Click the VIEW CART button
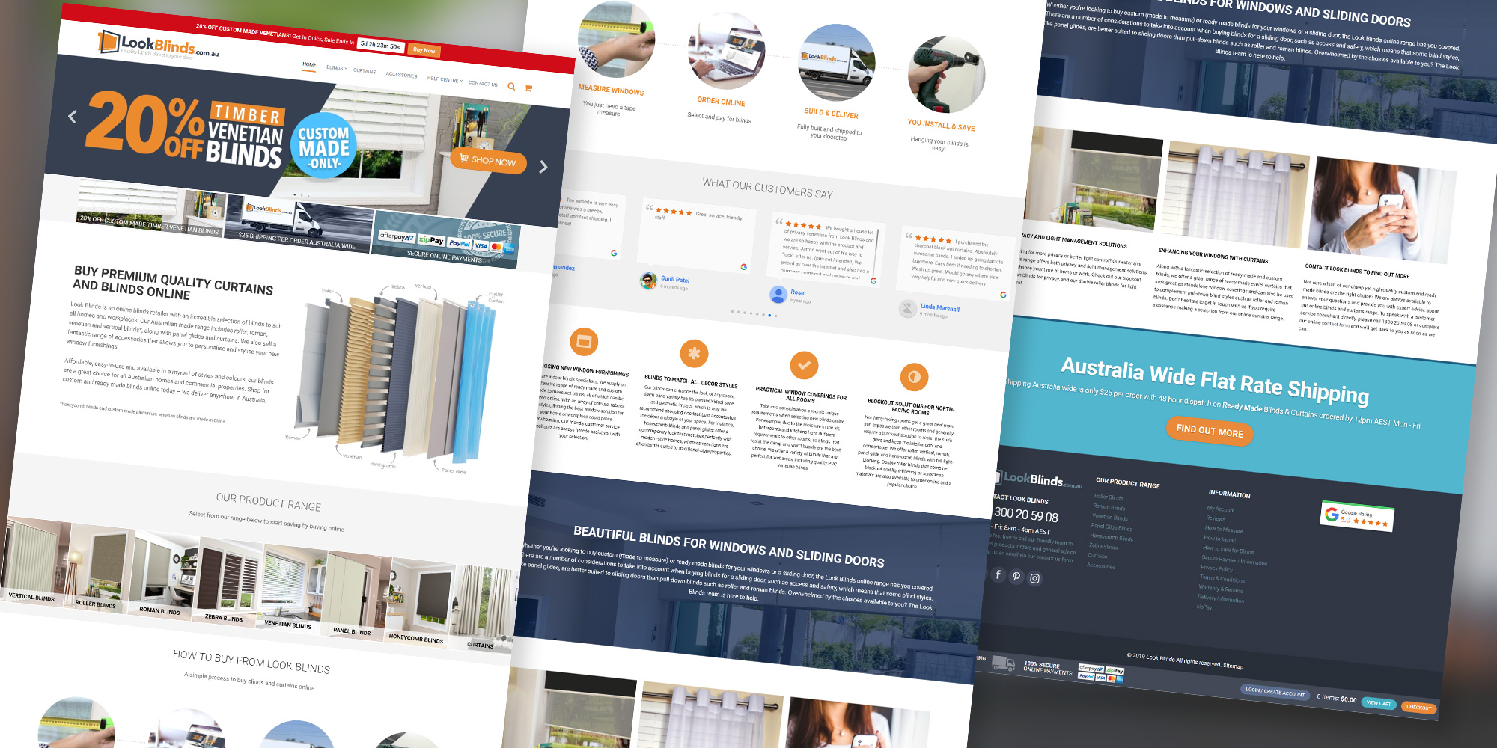 click(x=1378, y=703)
